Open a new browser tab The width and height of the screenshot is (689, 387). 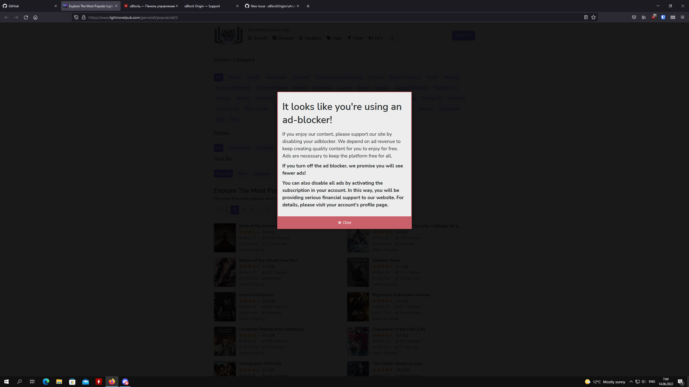click(308, 6)
